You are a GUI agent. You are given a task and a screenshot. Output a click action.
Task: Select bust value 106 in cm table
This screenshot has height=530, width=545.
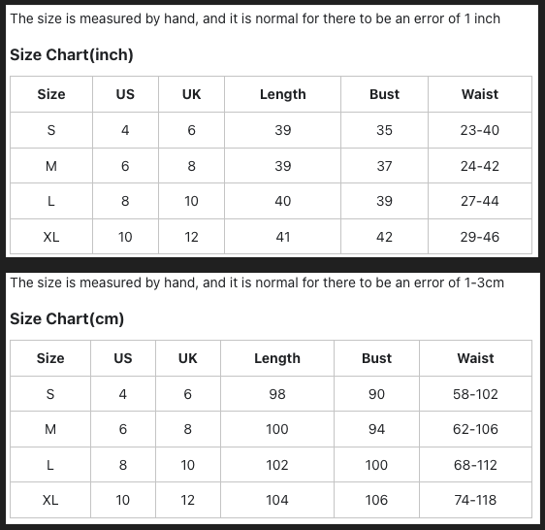(x=377, y=500)
